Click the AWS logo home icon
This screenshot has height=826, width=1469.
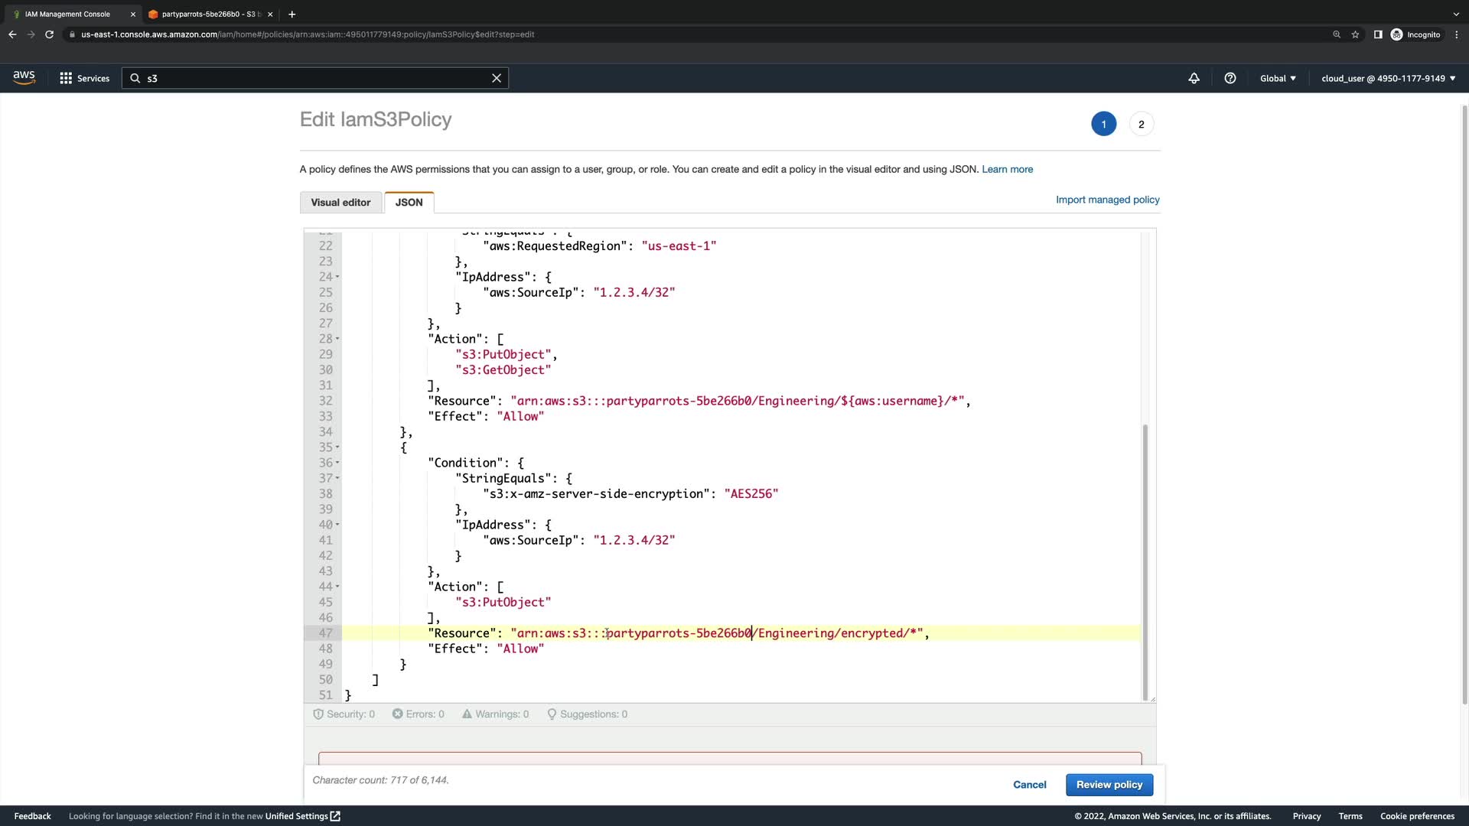(x=24, y=77)
